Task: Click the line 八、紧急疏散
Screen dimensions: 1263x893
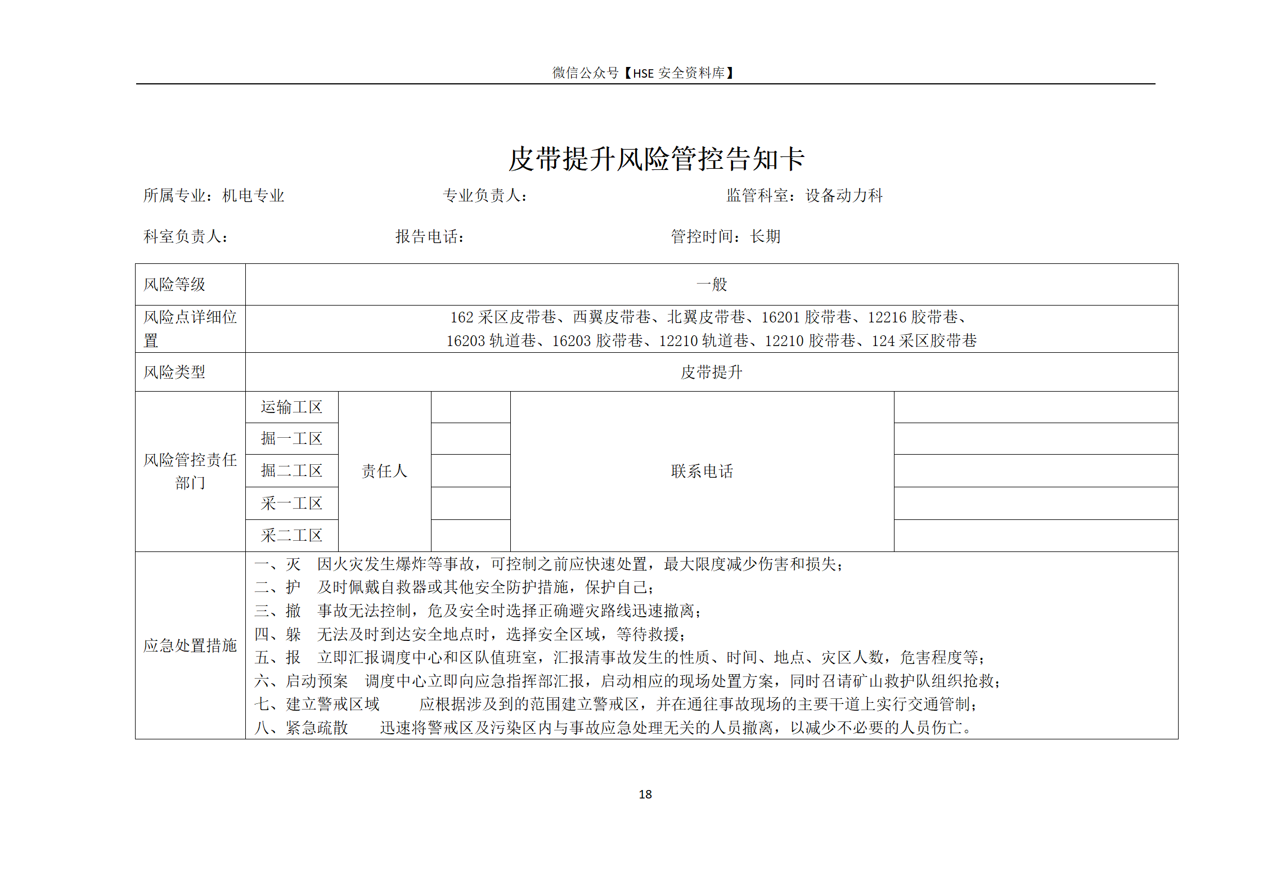Action: pos(613,728)
